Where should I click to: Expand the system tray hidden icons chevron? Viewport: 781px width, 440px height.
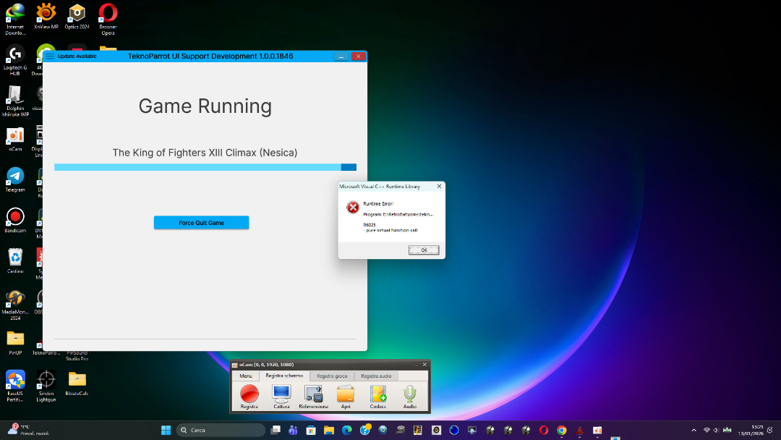(694, 430)
